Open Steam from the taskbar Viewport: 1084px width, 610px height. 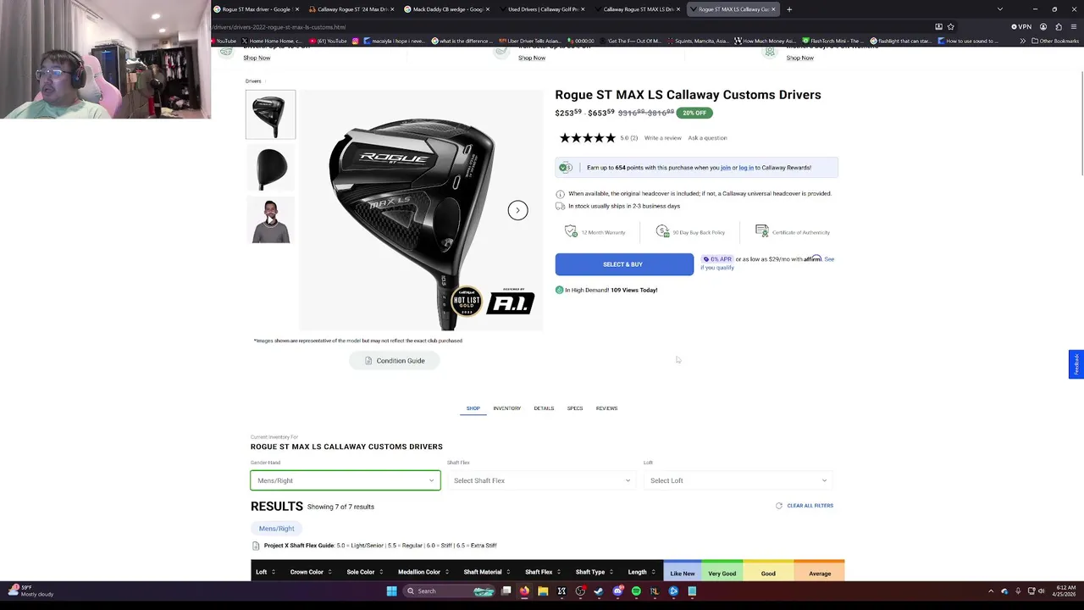599,591
